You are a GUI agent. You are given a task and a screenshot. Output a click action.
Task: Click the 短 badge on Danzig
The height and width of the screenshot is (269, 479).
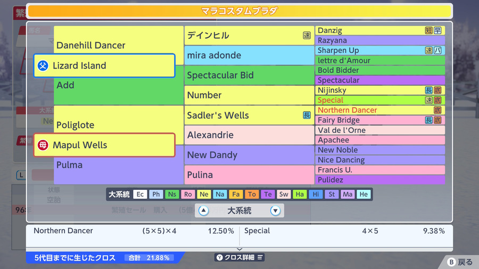tap(428, 30)
